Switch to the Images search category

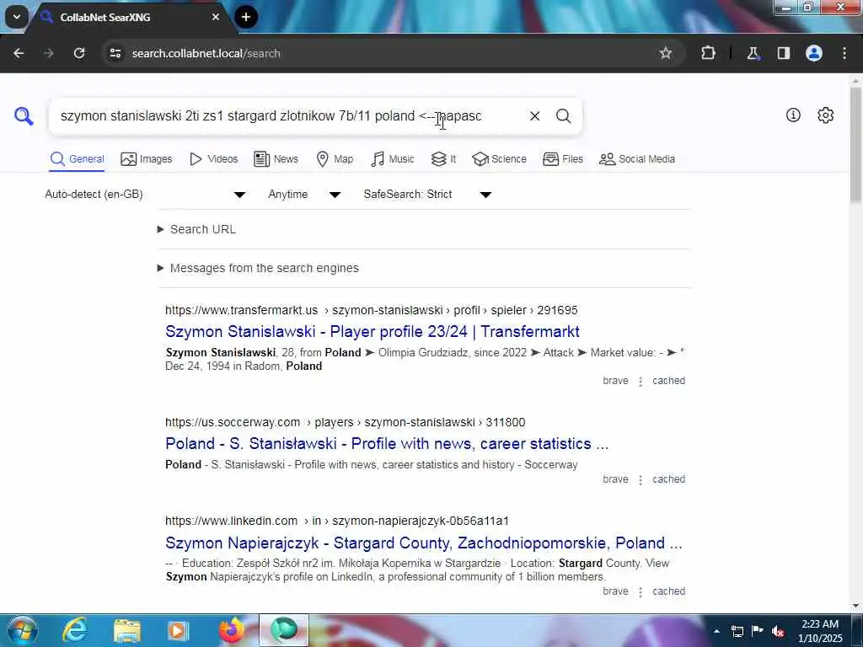[x=147, y=159]
